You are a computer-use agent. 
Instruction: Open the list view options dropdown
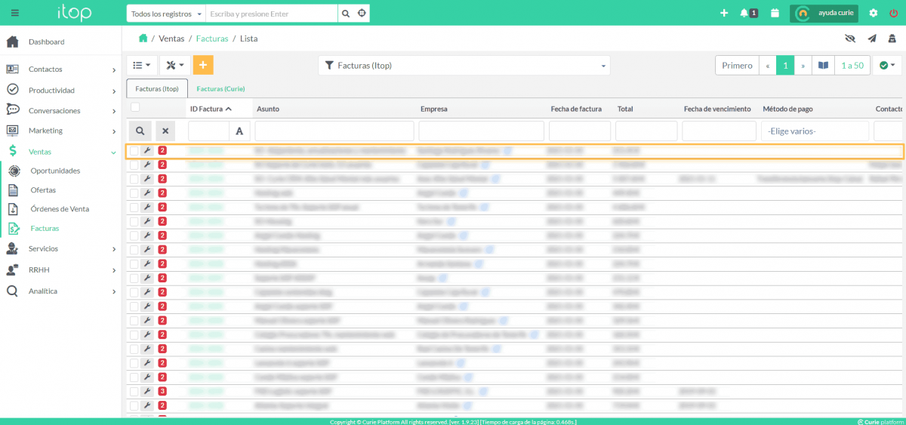point(142,65)
